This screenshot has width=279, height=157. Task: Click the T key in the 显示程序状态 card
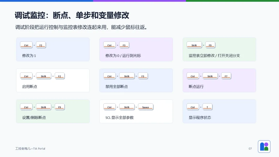207,107
